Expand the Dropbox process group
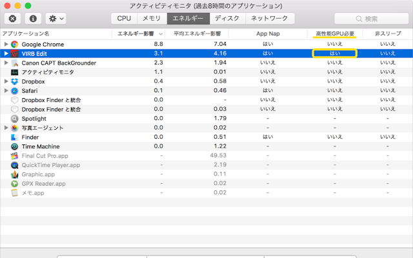Viewport: 413px width, 258px height. [6, 81]
